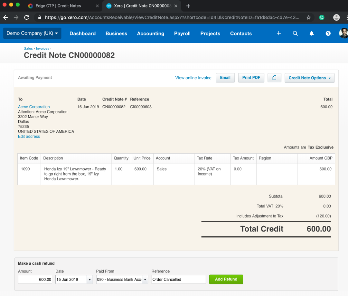348x296 pixels.
Task: Open Xero notifications bell
Action: pos(312,33)
